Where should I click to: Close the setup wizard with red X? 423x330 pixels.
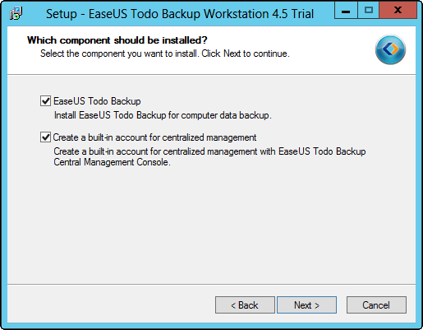tap(398, 11)
